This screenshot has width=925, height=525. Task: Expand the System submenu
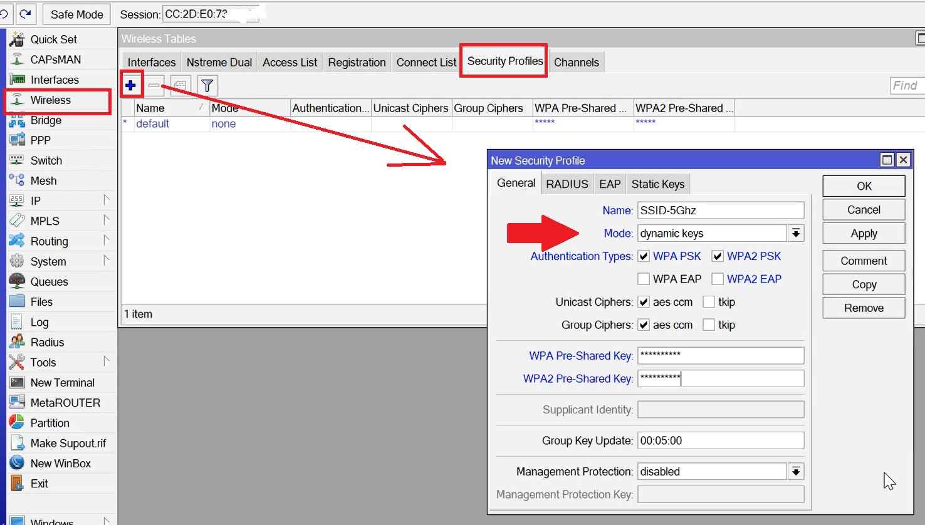tap(106, 261)
